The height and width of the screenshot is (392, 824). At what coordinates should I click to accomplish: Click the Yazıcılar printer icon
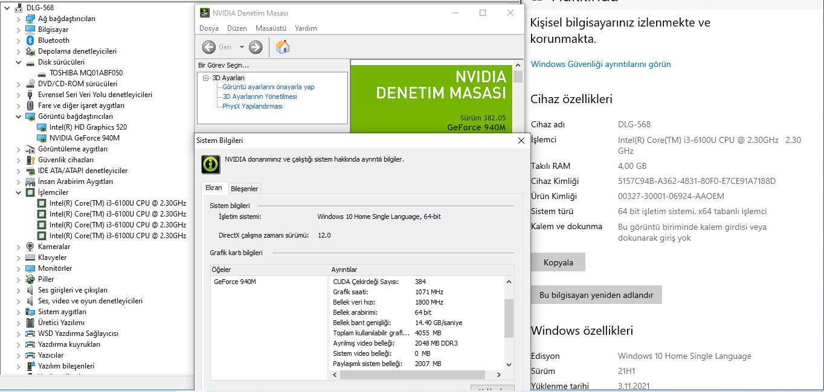tap(30, 355)
